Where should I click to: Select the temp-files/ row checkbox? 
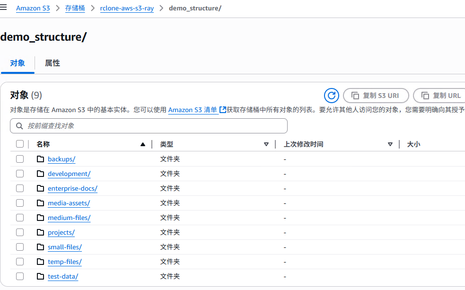[20, 262]
